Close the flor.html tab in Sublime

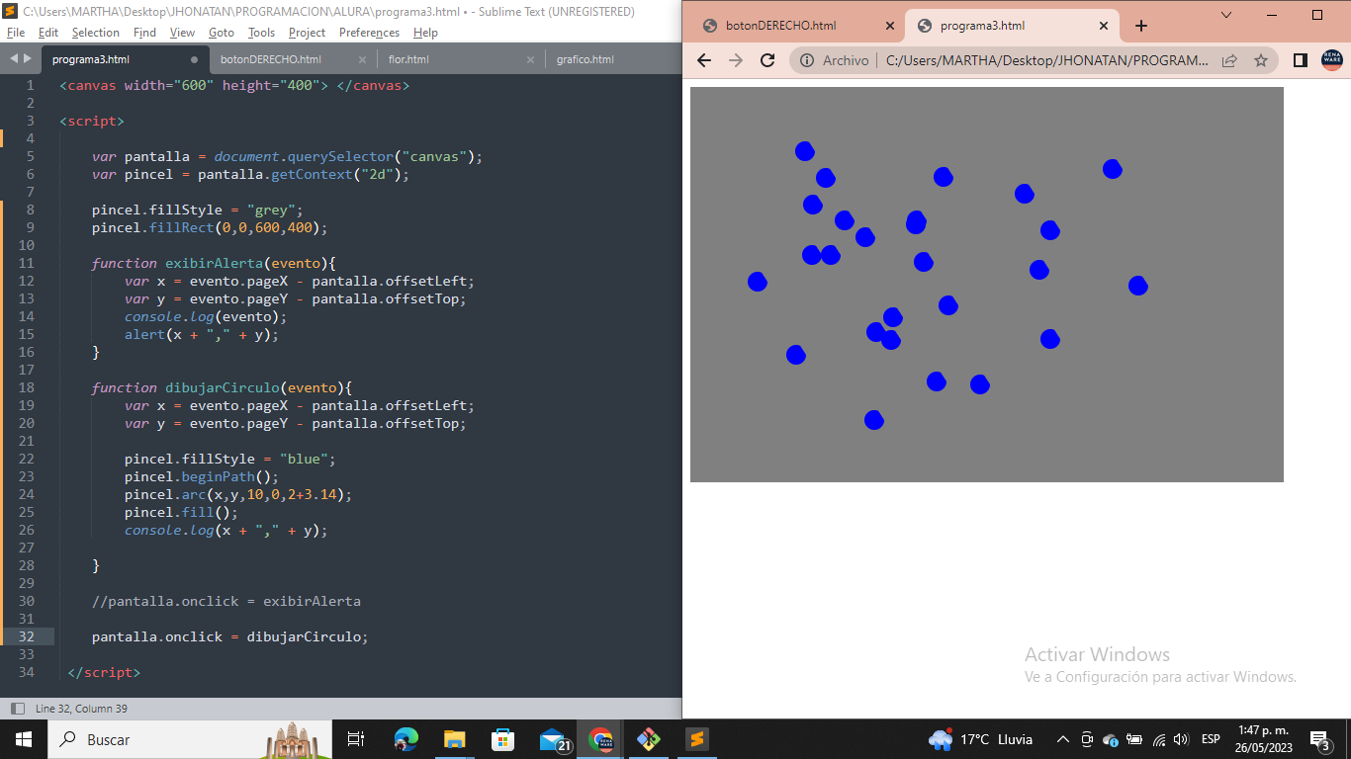530,59
